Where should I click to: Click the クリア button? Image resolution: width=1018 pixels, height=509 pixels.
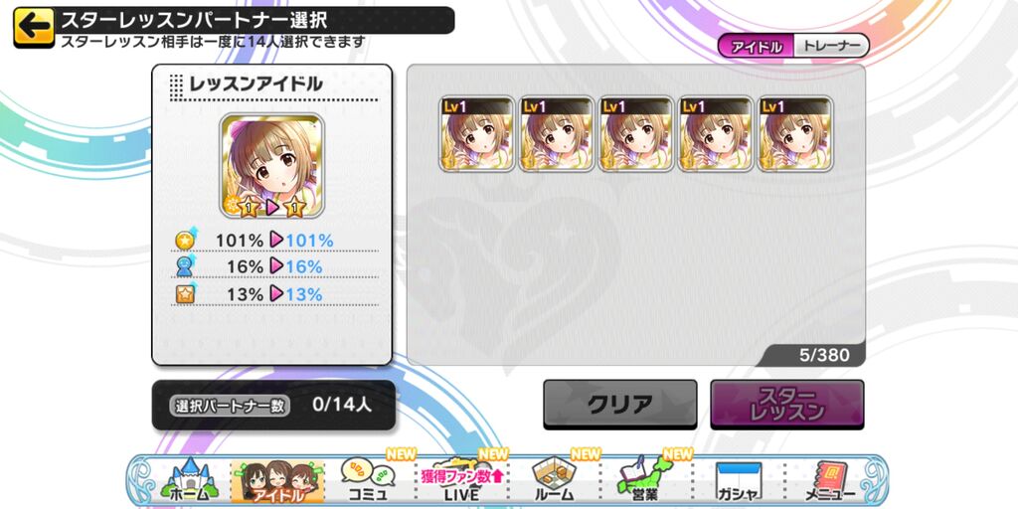click(620, 405)
